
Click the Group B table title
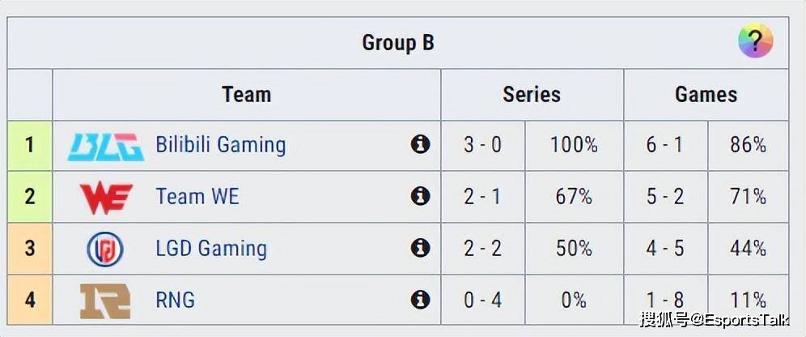point(398,43)
